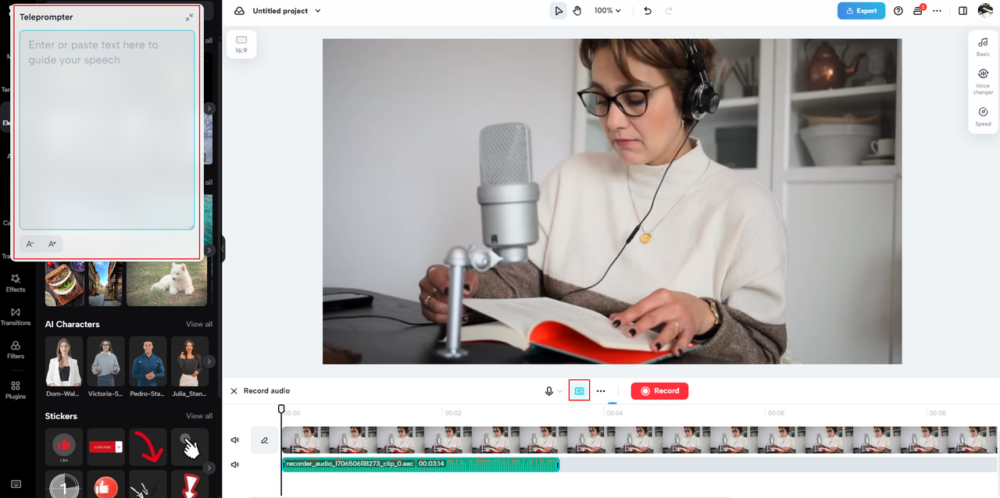1000x498 pixels.
Task: Increase teleprompter font size with A+
Action: (52, 244)
